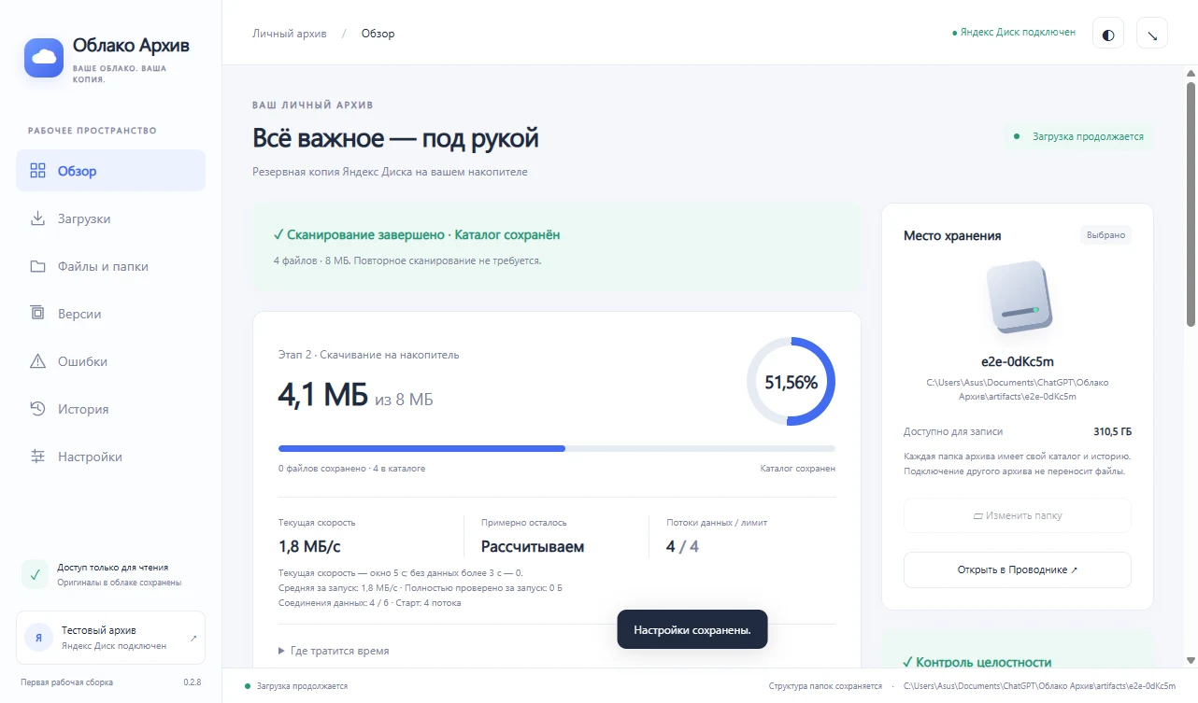Image resolution: width=1198 pixels, height=703 pixels.
Task: Click the Сканирование завершено banner heading
Action: coord(417,235)
